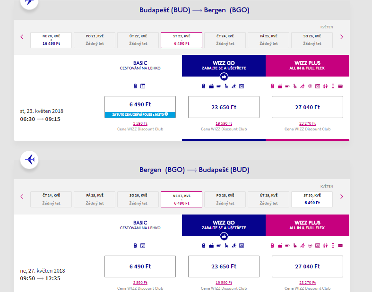Select return WIZZ GO fare 23 650 Ft
372x292 pixels.
tap(224, 266)
